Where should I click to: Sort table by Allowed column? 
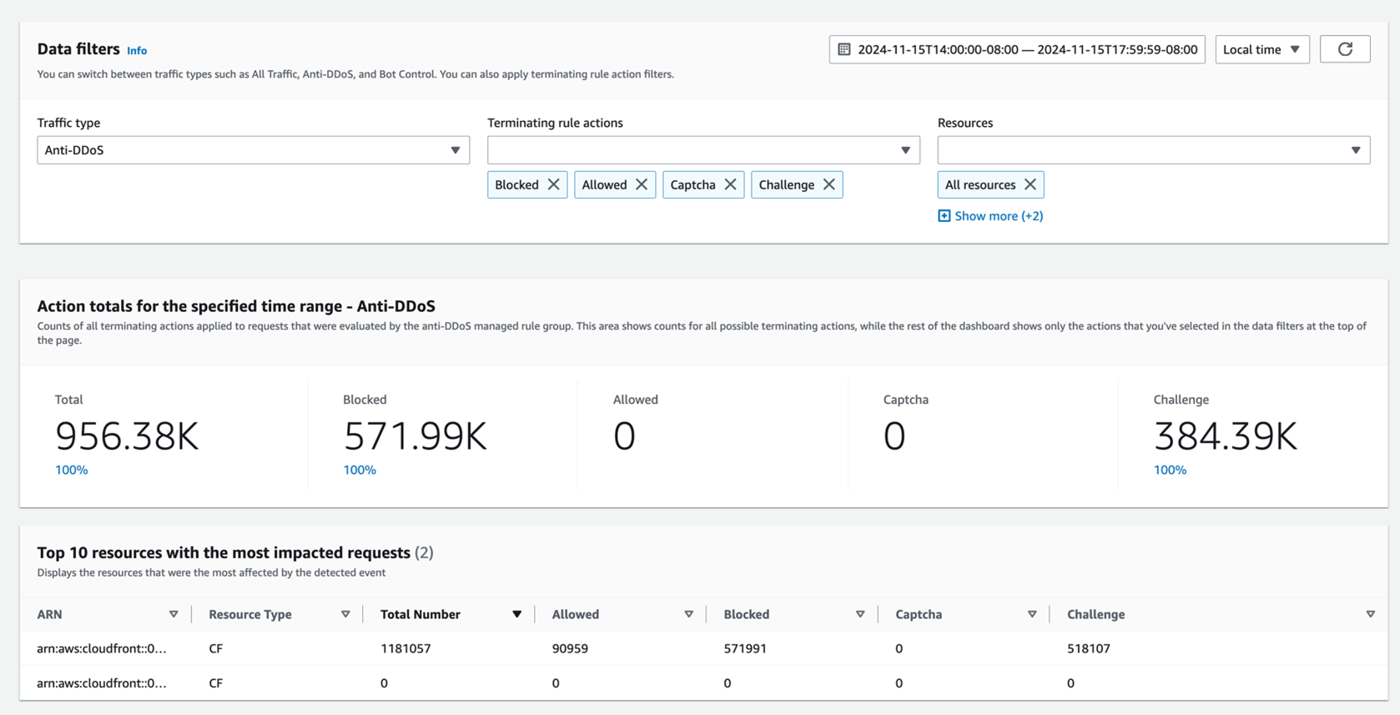(688, 614)
